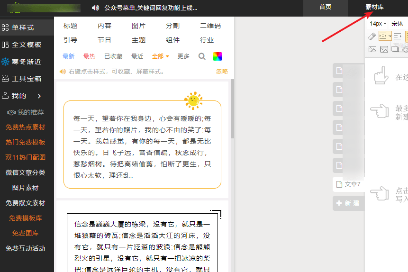
Task: Select the 二维码 style category
Action: [210, 26]
